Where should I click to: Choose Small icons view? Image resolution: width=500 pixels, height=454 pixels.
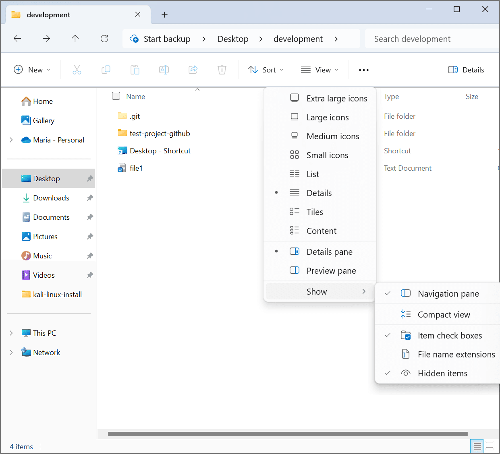(320, 155)
